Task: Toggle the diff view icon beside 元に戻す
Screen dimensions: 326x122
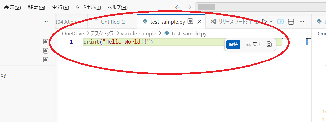Action: [x=269, y=44]
